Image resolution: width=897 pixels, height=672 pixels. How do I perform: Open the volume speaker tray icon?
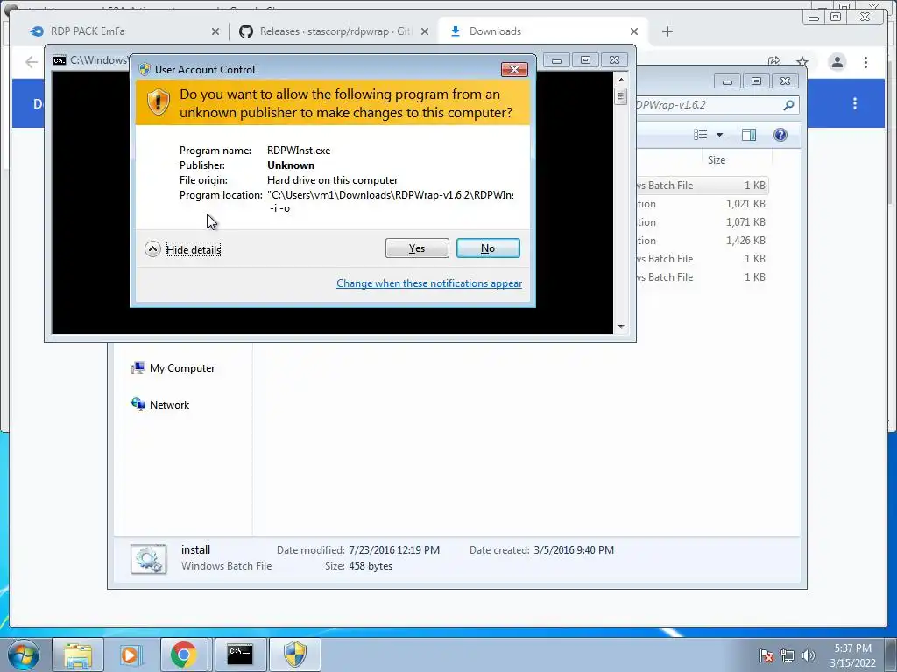pos(808,655)
